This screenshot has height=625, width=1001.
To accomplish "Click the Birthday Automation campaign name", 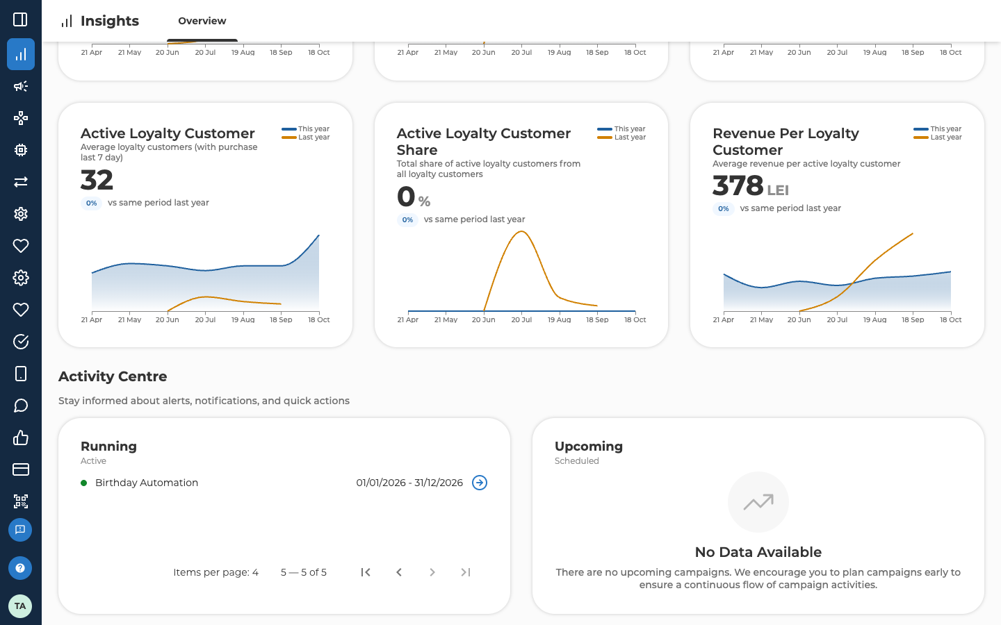I will coord(147,483).
